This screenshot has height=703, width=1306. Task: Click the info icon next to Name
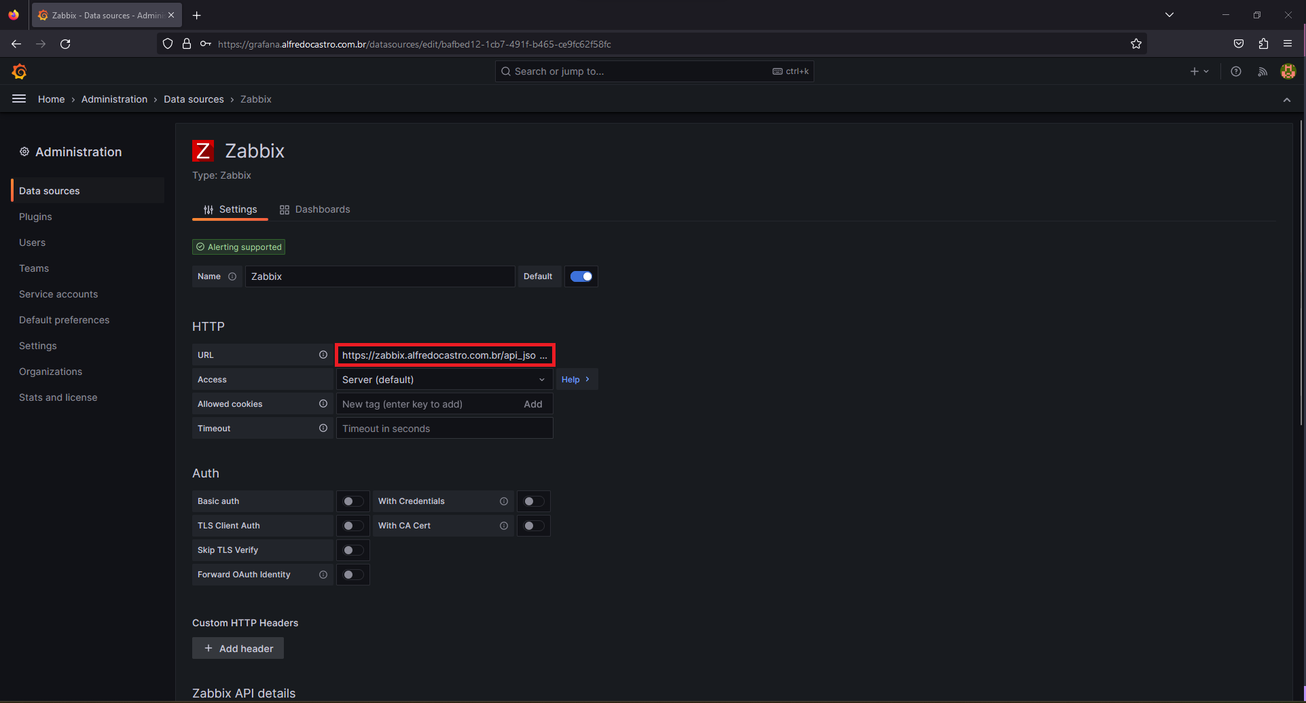coord(232,276)
